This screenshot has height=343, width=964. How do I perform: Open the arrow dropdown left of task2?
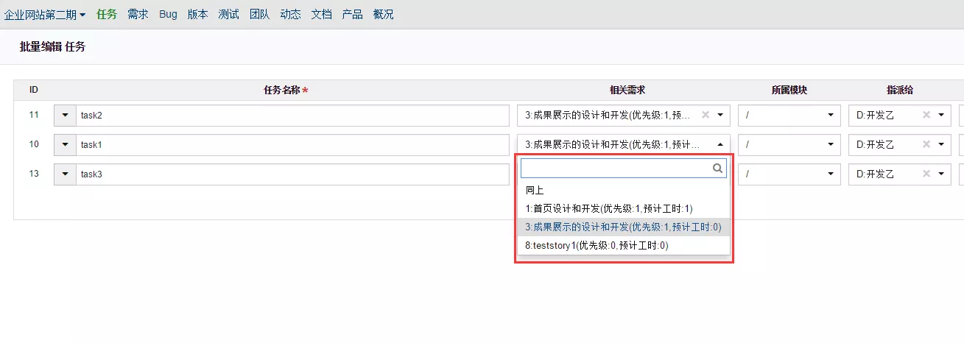point(65,116)
